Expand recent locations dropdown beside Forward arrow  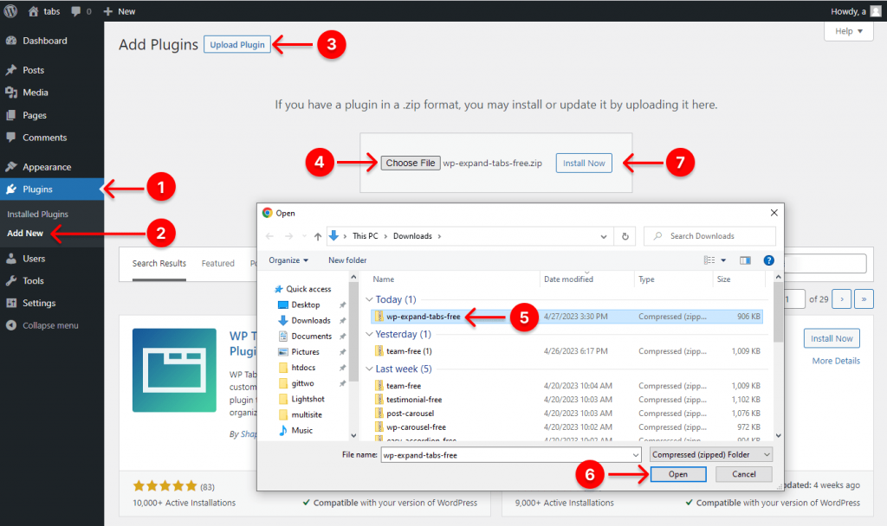click(x=304, y=236)
